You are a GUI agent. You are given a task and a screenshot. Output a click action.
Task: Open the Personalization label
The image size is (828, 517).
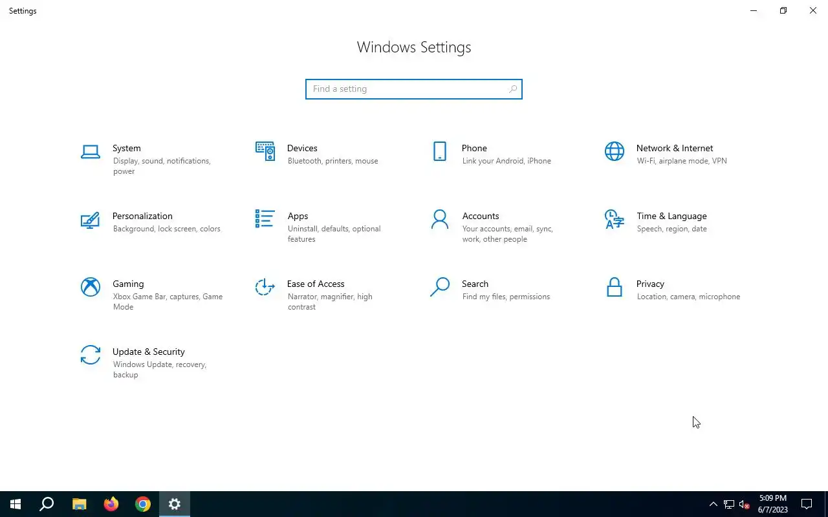(142, 216)
